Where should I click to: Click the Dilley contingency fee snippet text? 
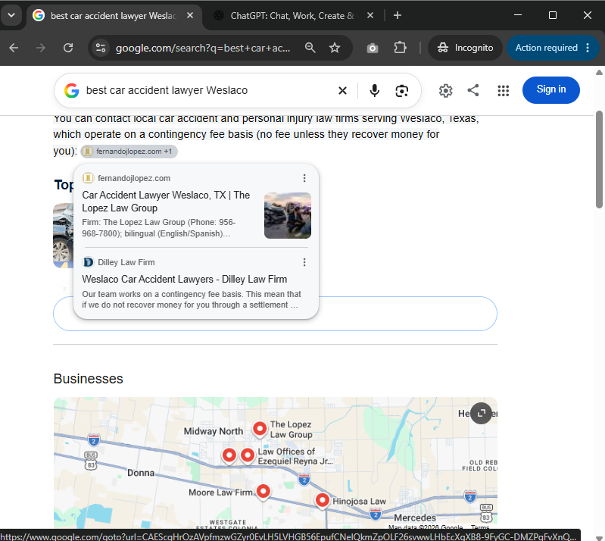[x=192, y=299]
